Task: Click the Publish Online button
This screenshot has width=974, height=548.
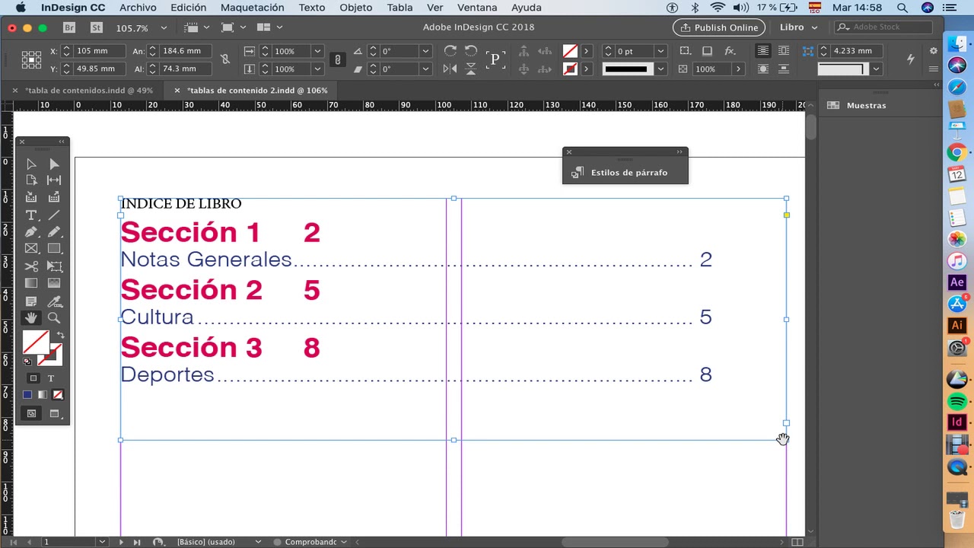Action: pyautogui.click(x=719, y=27)
